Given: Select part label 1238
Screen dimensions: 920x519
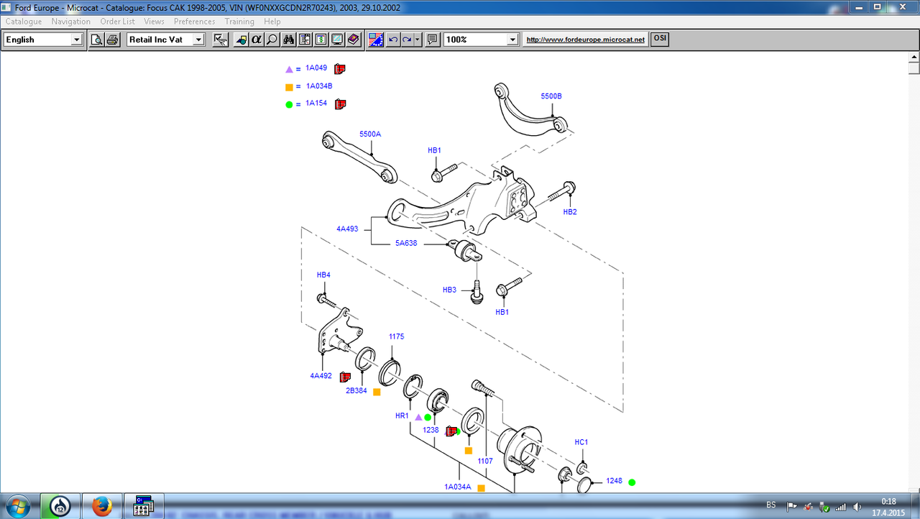Looking at the screenshot, I should coord(431,431).
